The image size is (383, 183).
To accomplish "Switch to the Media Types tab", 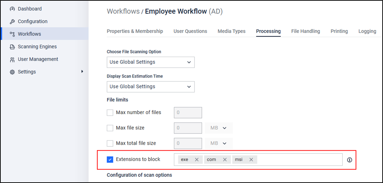I will pyautogui.click(x=232, y=31).
